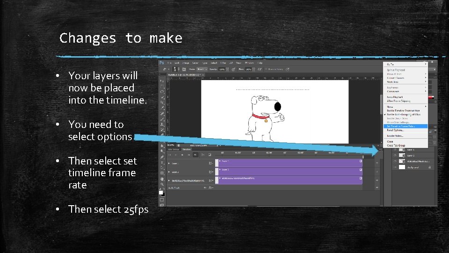This screenshot has height=253, width=449.
Task: Select the Quick Selection tool
Action: point(162,97)
